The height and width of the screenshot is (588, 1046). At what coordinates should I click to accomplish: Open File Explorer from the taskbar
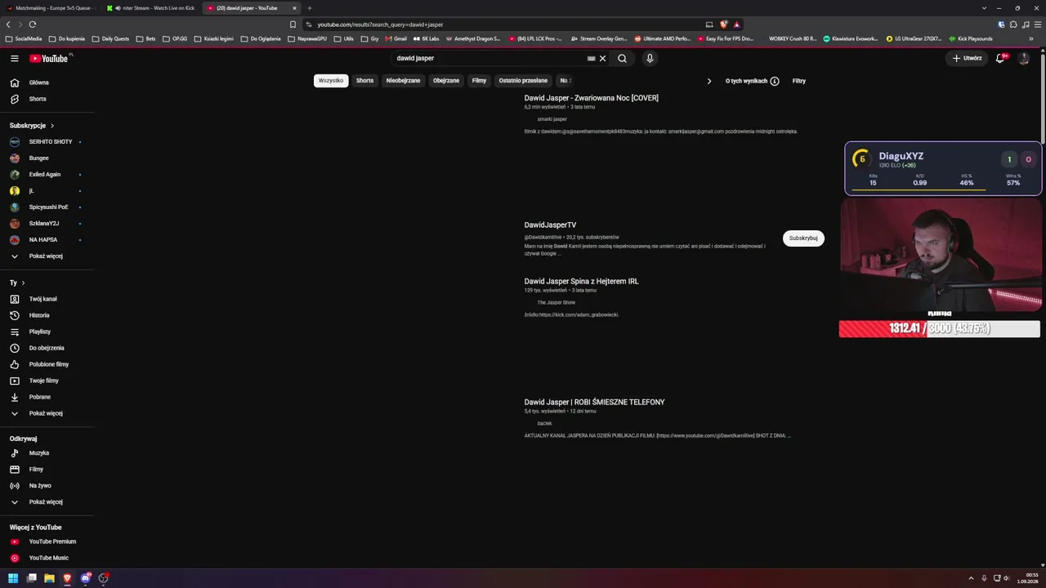pyautogui.click(x=49, y=578)
